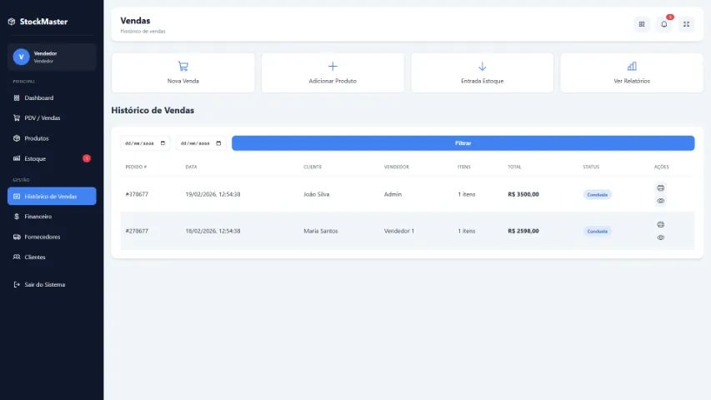
Task: Click the Ver Relatórios chart icon
Action: pos(631,67)
